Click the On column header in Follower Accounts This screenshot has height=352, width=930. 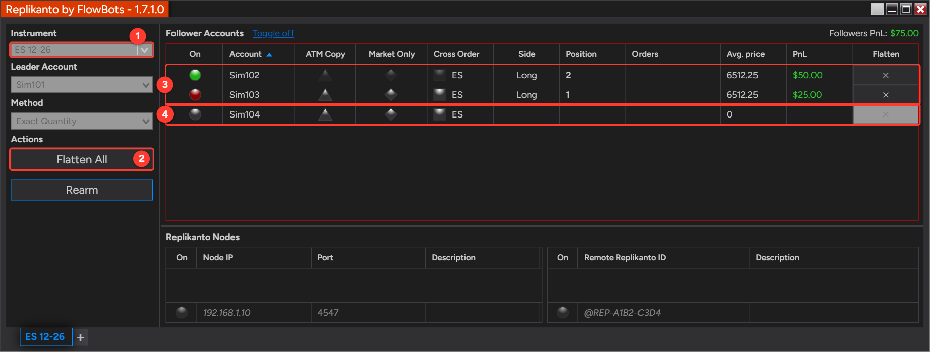[195, 54]
